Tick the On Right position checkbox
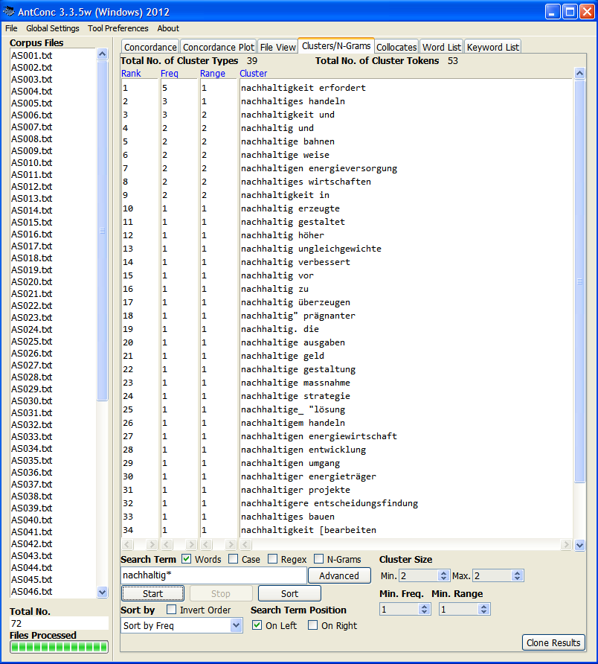Viewport: 598px width, 664px height. point(313,625)
